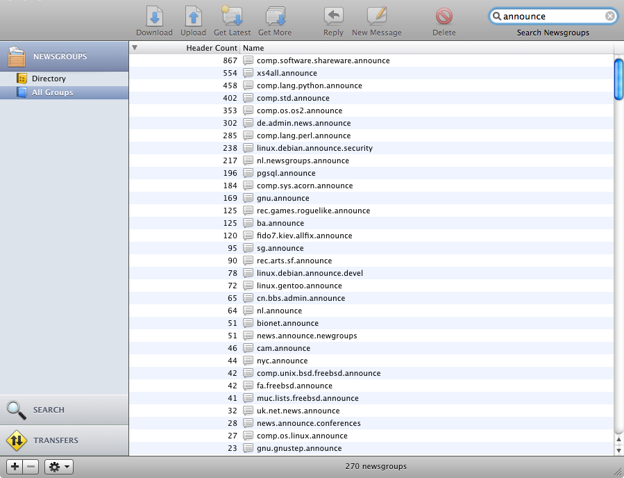Image resolution: width=624 pixels, height=478 pixels.
Task: Click the plus button to add item
Action: click(x=15, y=466)
